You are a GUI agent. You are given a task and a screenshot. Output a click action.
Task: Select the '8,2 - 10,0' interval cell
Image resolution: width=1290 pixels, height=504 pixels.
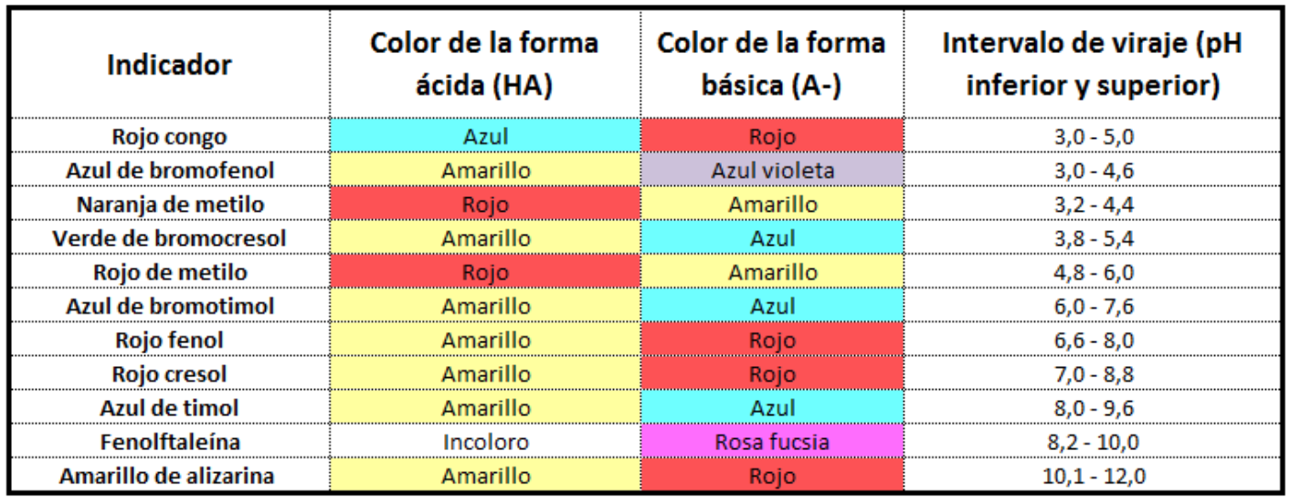click(1093, 442)
